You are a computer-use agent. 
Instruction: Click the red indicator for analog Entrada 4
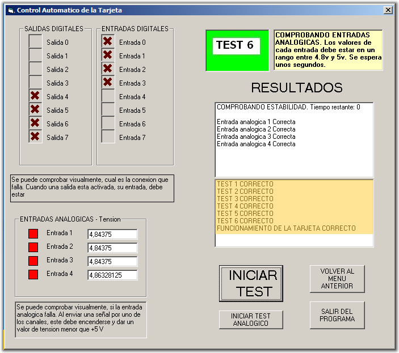[33, 275]
